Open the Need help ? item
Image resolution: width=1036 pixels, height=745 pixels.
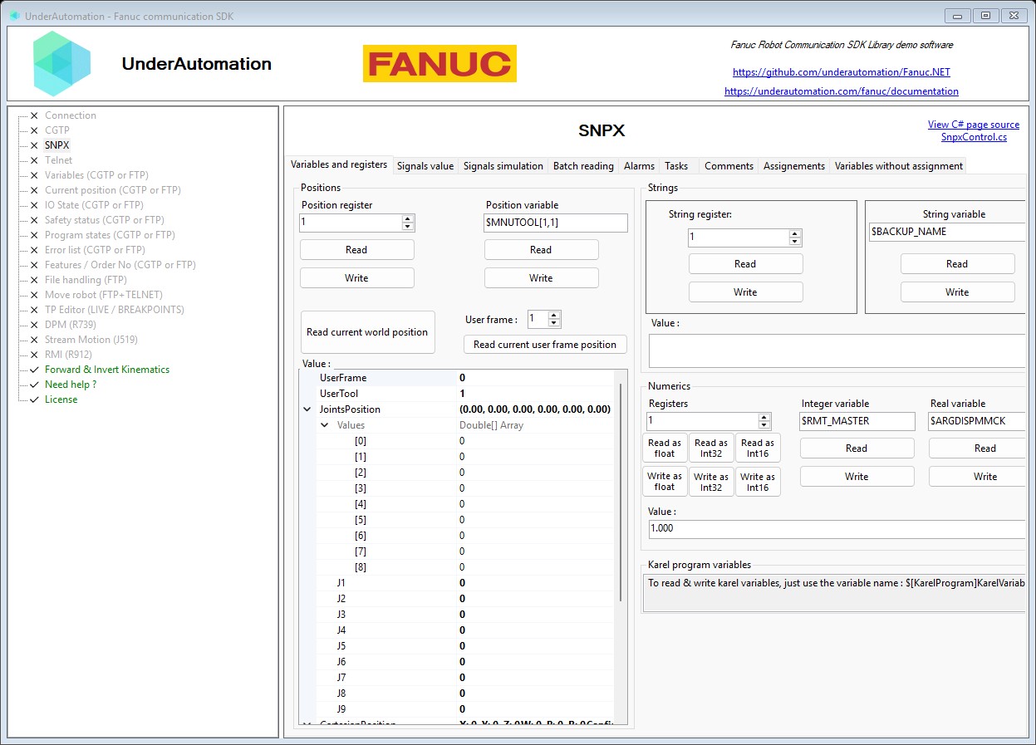coord(71,385)
